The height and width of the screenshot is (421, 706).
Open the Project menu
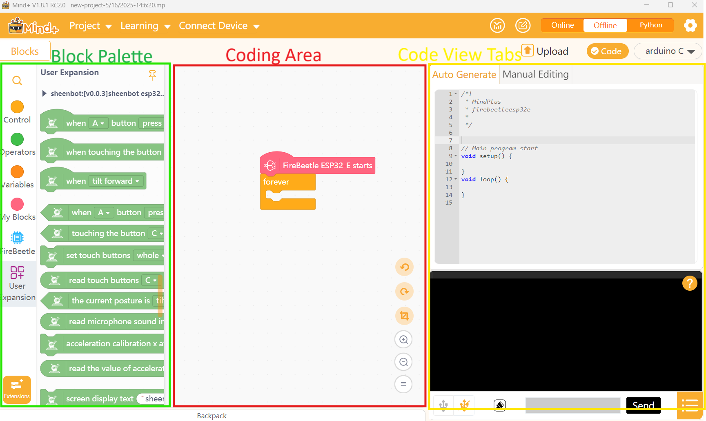click(90, 26)
